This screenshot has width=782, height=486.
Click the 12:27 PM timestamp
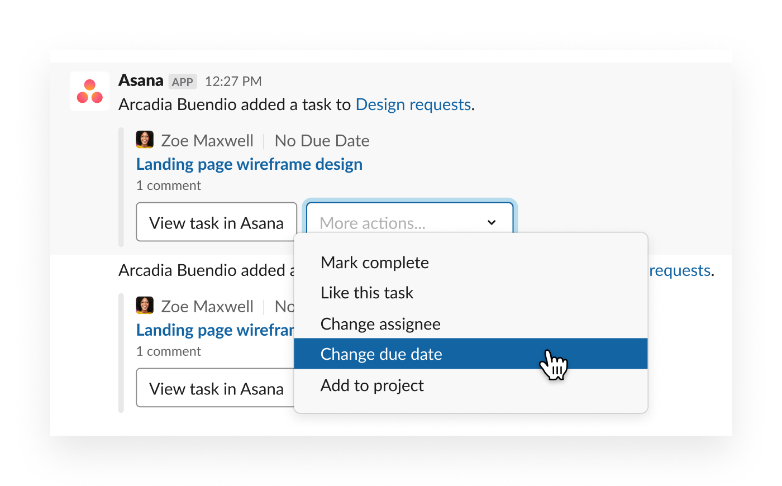point(233,82)
